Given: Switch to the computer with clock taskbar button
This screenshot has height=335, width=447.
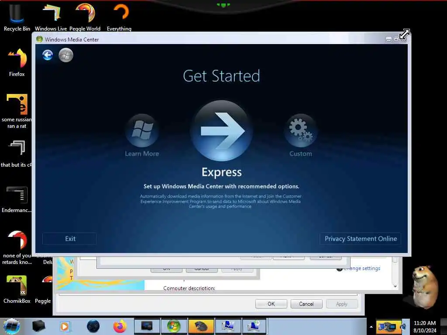Looking at the screenshot, I should 254,326.
